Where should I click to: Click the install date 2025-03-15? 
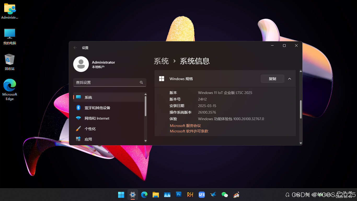(207, 106)
